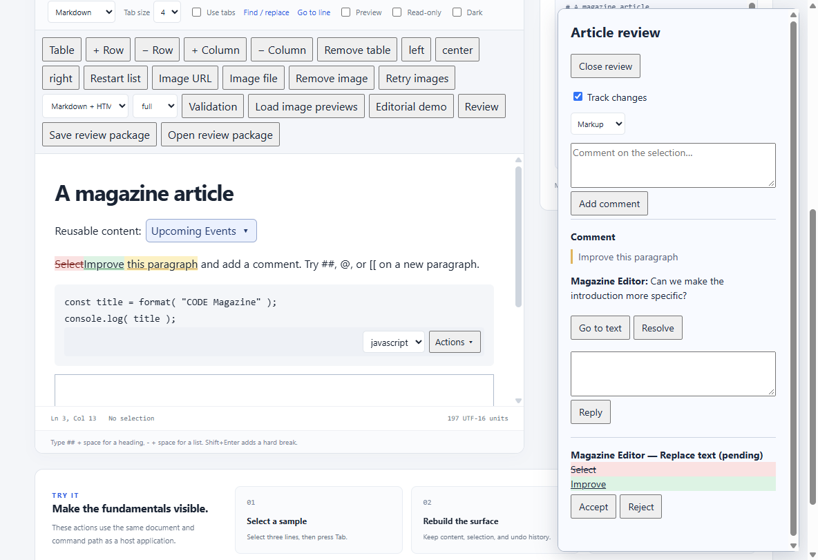Open the Upcoming Events reusable content dropdown
Viewport: 818px width, 560px height.
click(x=201, y=231)
